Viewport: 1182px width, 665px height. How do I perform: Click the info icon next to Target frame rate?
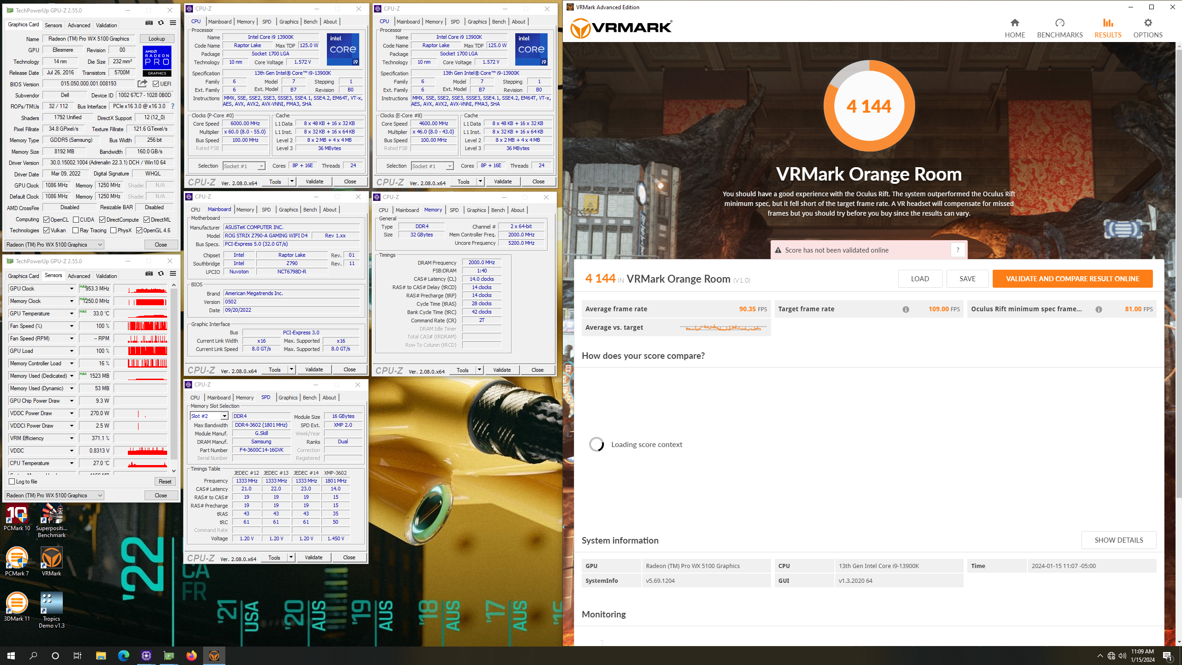coord(906,309)
